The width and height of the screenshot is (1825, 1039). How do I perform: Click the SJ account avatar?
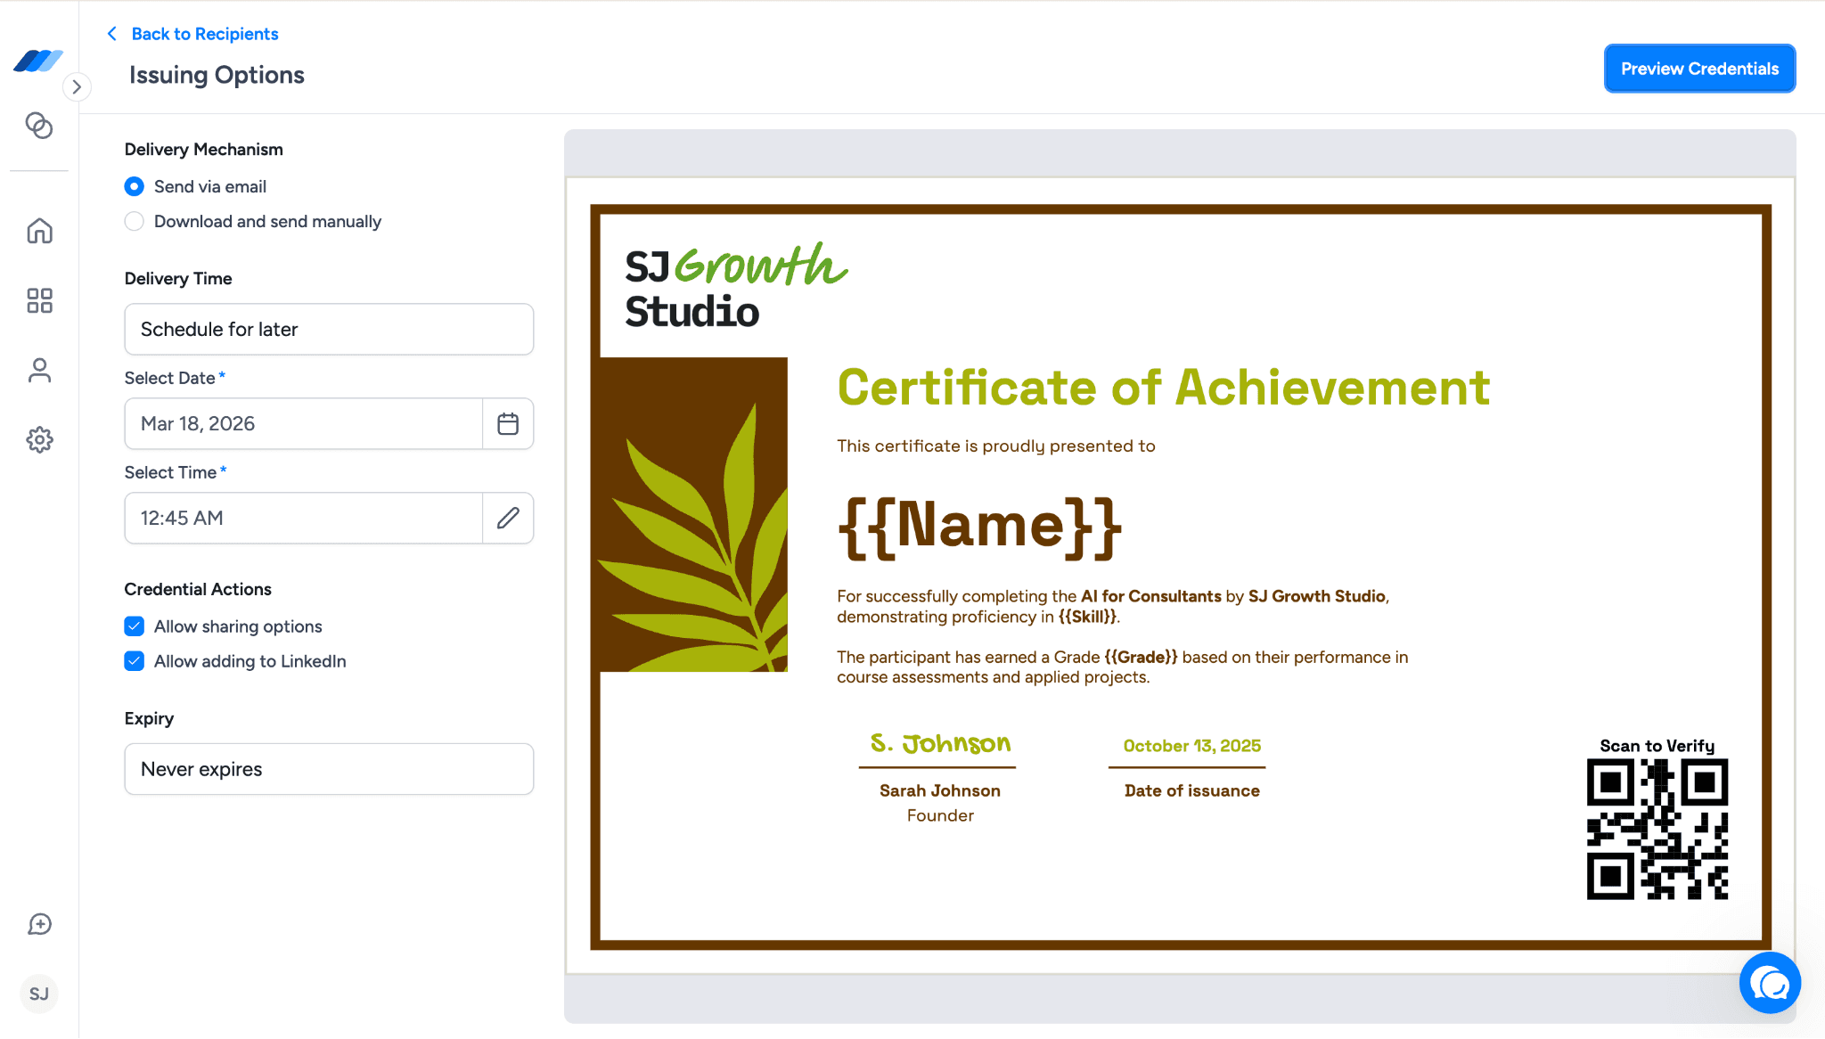[x=39, y=994]
